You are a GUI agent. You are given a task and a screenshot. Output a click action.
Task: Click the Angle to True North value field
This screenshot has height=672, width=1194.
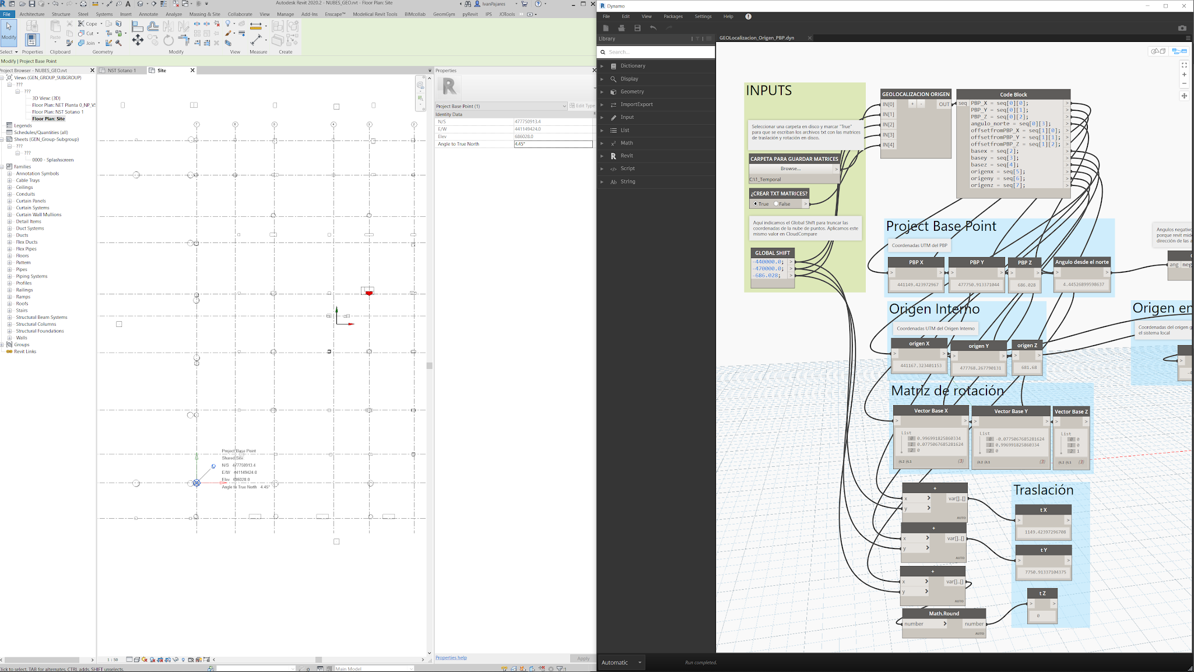coord(553,144)
